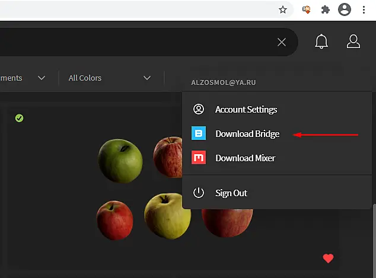Image resolution: width=376 pixels, height=278 pixels.
Task: Click the green apple asset thumbnail
Action: point(120,161)
